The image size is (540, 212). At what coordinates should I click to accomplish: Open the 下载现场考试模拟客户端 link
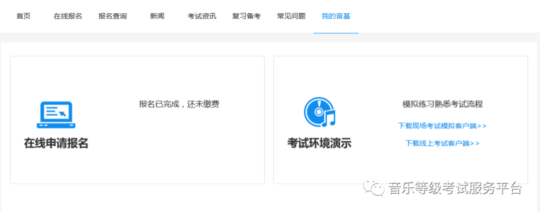point(442,126)
